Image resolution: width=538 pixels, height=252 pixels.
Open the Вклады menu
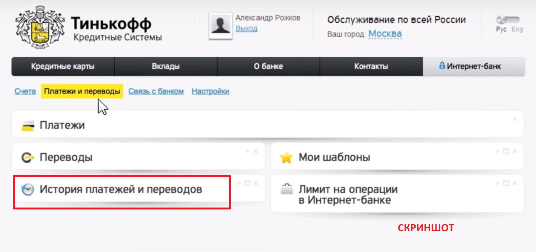click(166, 67)
